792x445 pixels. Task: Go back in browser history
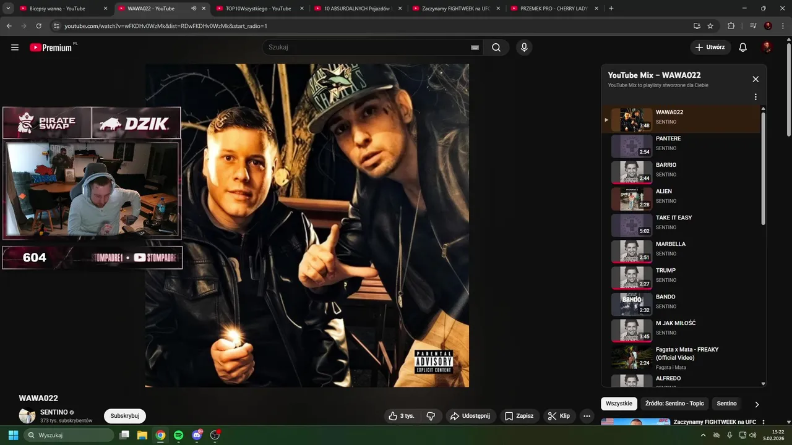click(9, 26)
